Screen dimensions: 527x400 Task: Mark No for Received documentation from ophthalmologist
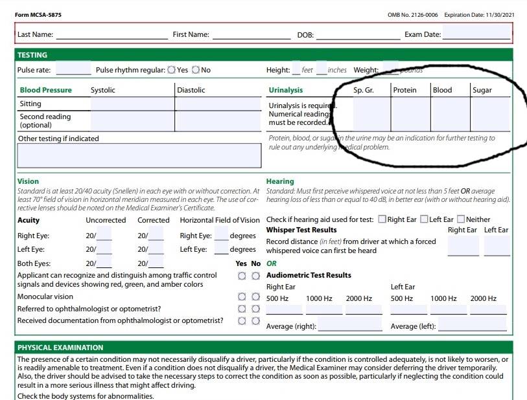(256, 321)
